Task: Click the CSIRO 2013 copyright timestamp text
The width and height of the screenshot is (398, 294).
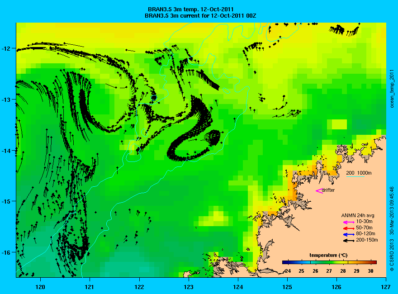Action: click(x=392, y=228)
